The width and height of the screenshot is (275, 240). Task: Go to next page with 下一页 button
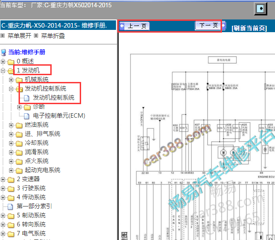[210, 26]
